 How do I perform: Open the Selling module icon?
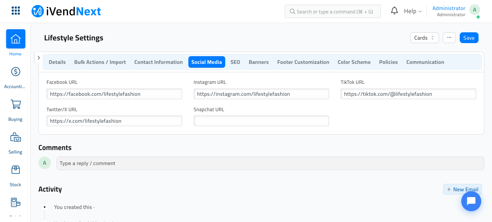coord(15,137)
